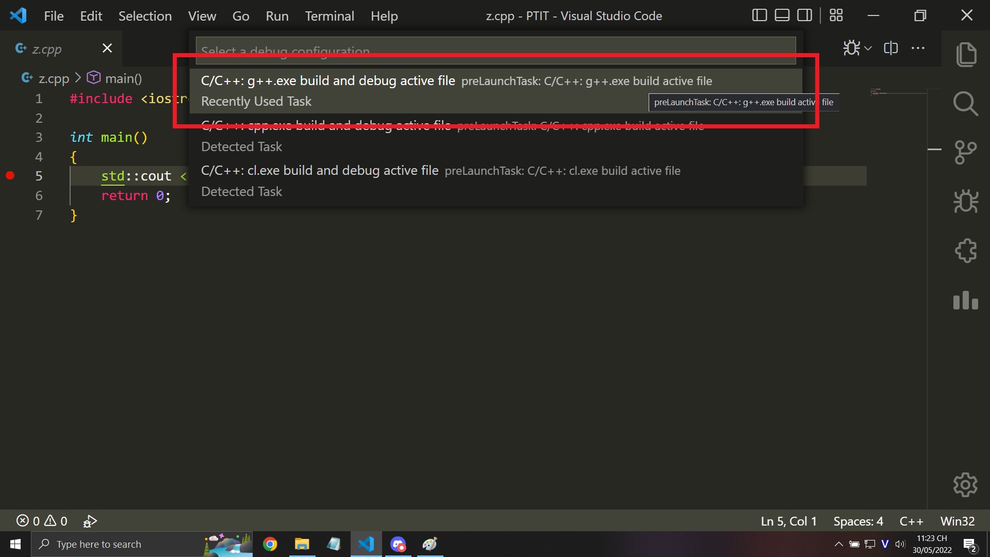
Task: Open the Run menu
Action: tap(277, 16)
